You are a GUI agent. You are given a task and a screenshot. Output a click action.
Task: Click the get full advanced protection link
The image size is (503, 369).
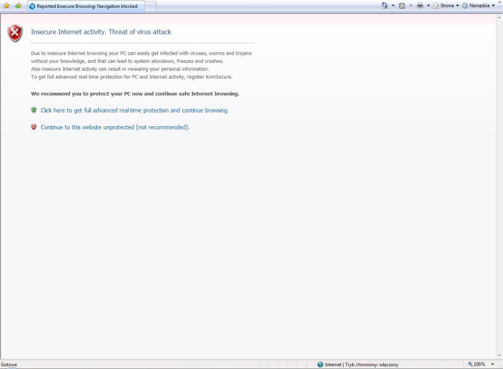pos(135,111)
